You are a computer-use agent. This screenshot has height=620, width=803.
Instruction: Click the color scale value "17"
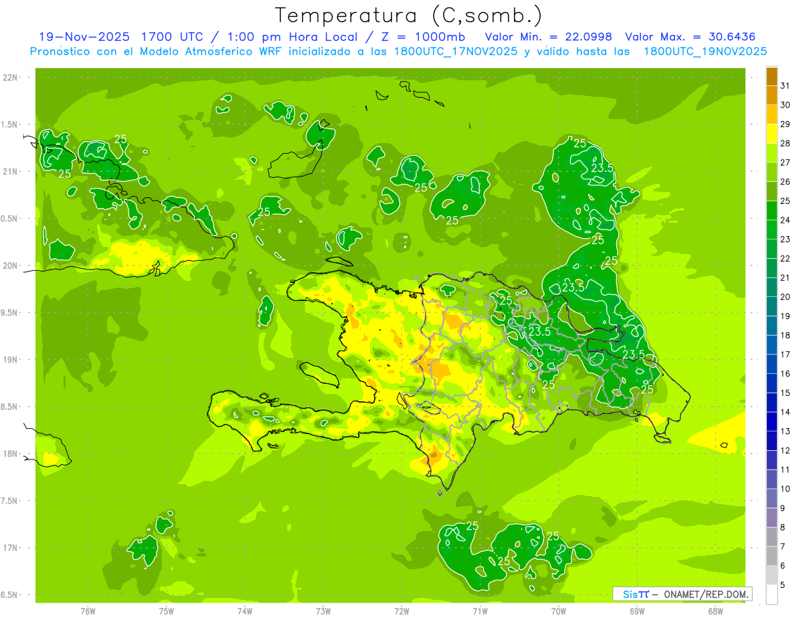[x=785, y=354]
